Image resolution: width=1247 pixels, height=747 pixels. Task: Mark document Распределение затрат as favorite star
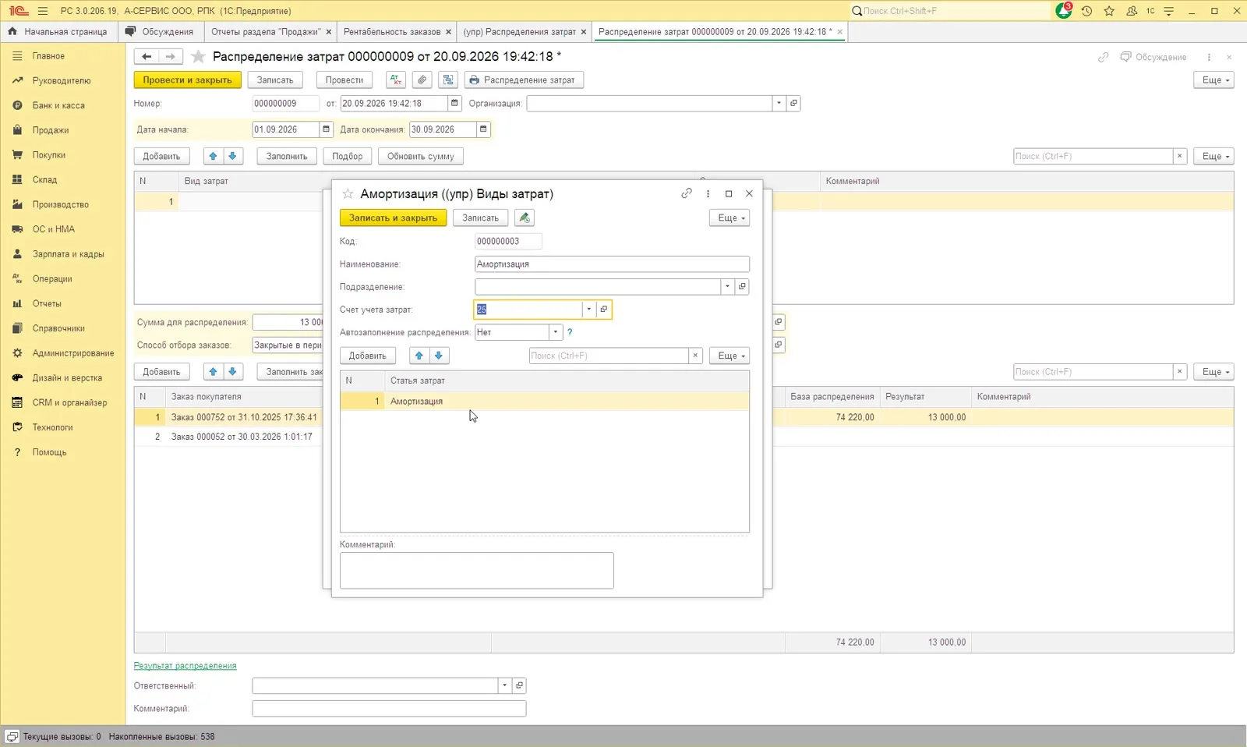coord(199,56)
